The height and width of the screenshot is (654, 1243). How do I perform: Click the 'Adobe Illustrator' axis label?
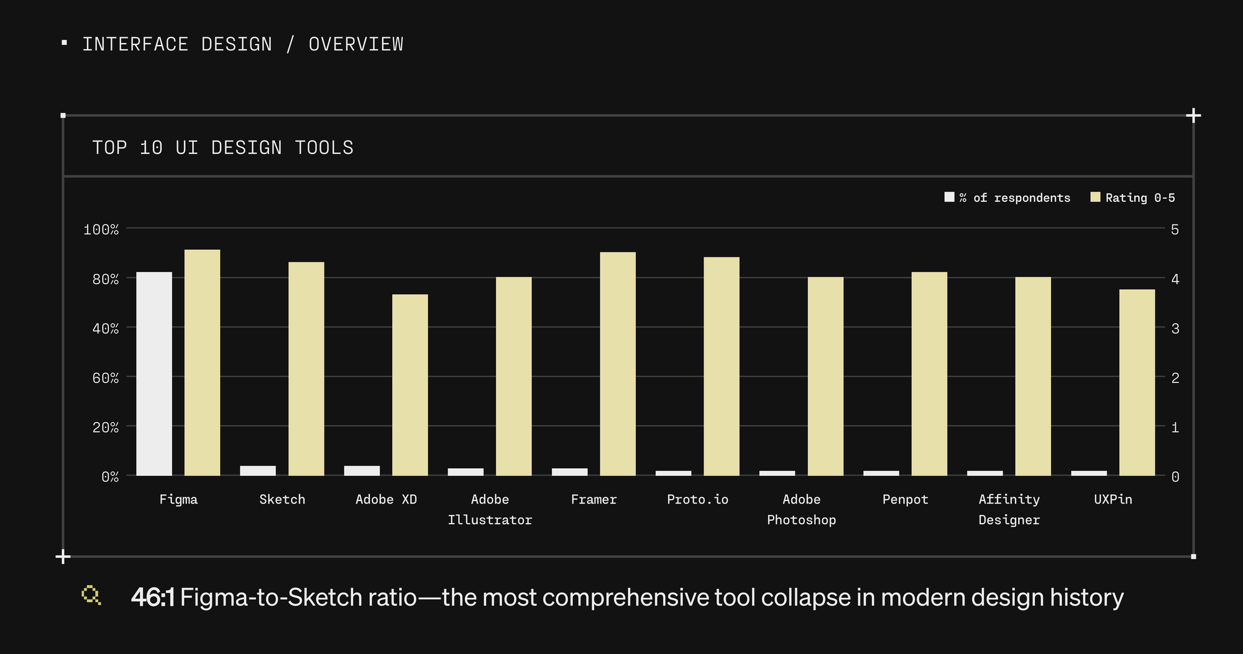click(490, 509)
